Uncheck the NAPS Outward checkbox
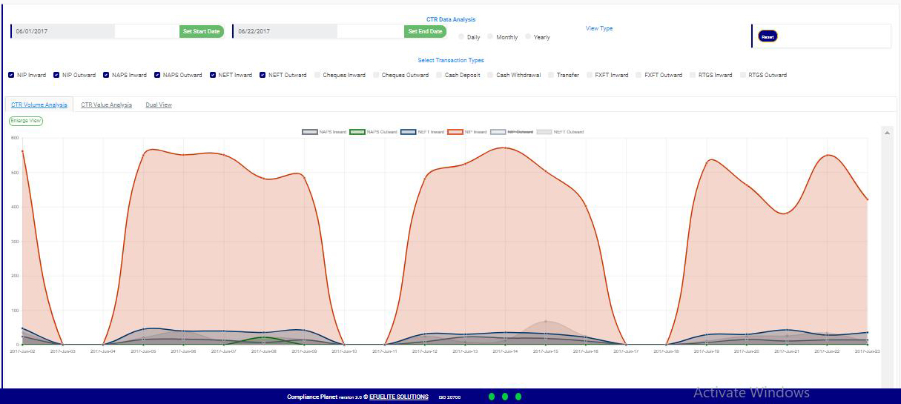 coord(157,75)
